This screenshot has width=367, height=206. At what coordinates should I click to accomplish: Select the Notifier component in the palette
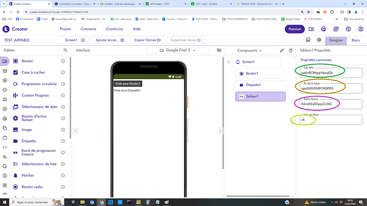pos(28,175)
